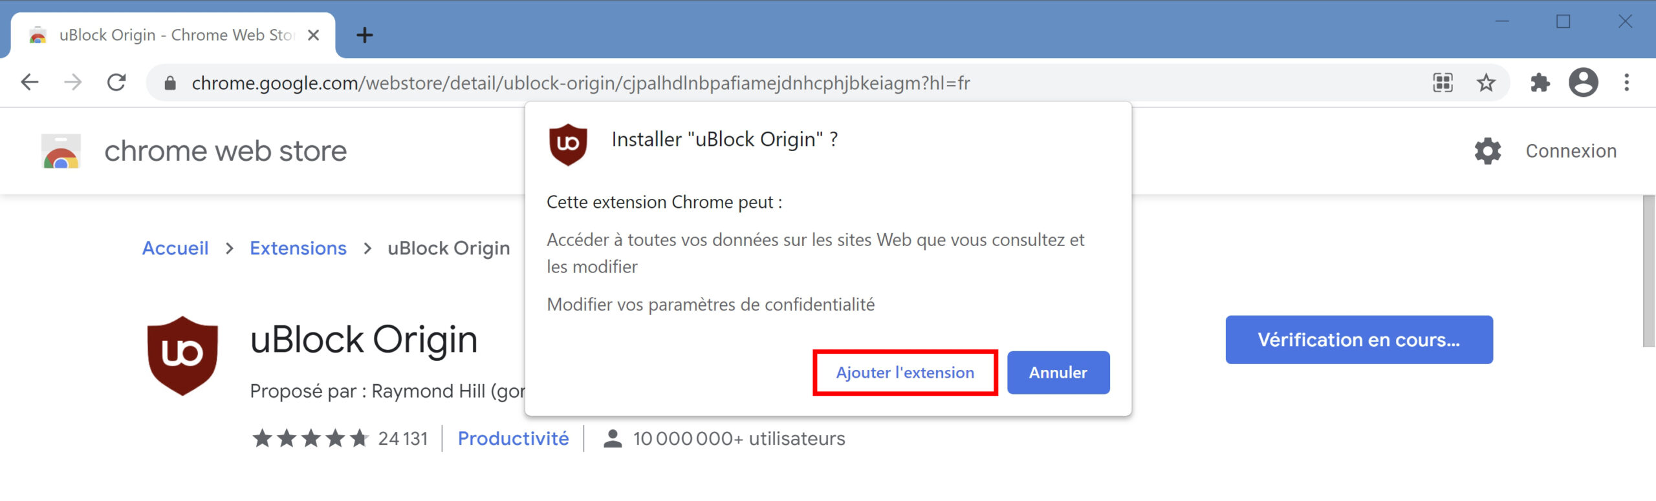1656x501 pixels.
Task: Click the Chrome Web Store logo
Action: coord(61,151)
